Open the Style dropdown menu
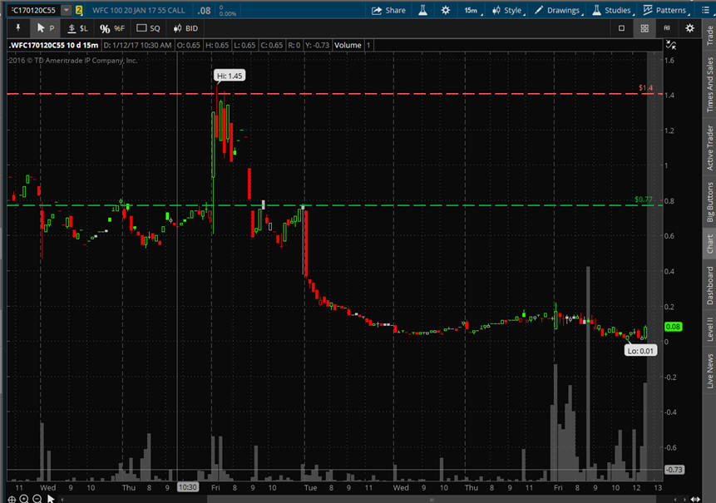This screenshot has height=503, width=716. click(507, 10)
